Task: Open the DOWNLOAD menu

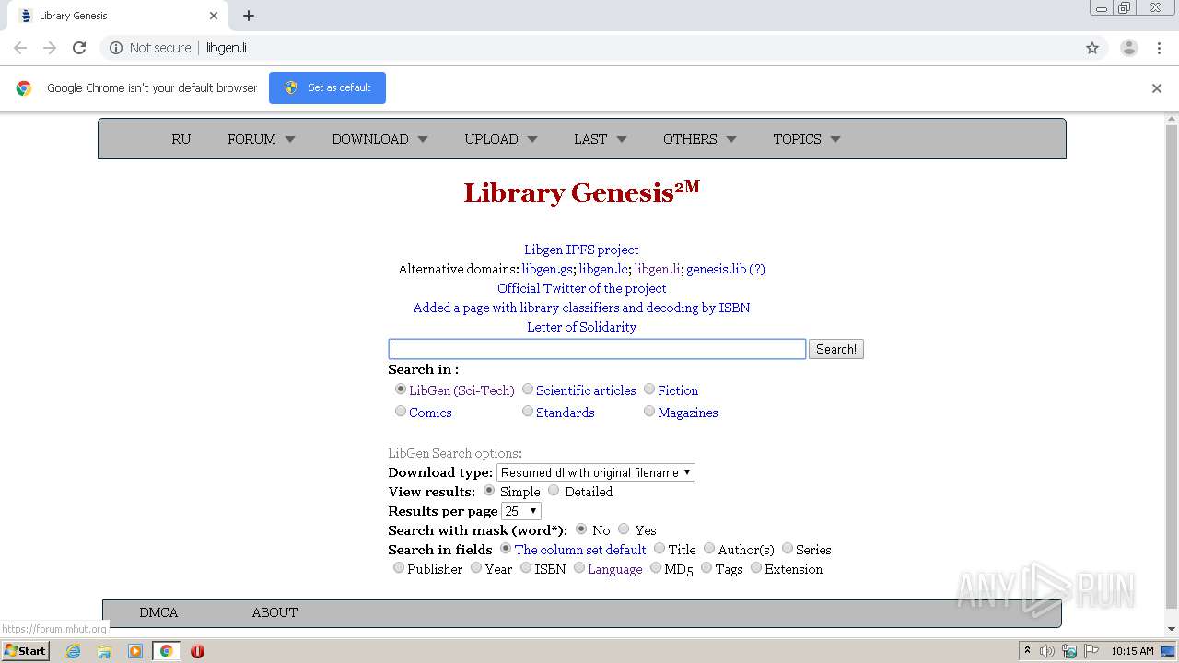Action: pos(379,139)
